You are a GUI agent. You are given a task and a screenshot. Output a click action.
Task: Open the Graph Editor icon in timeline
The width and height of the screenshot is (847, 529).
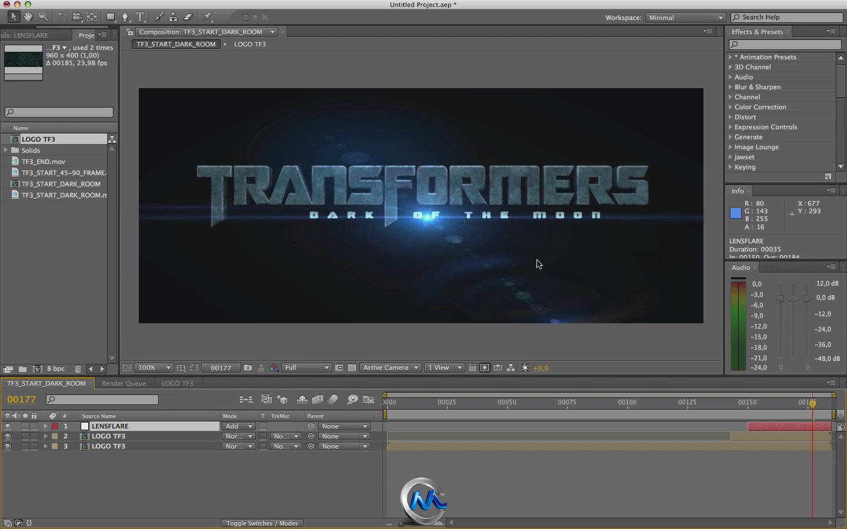coord(369,399)
